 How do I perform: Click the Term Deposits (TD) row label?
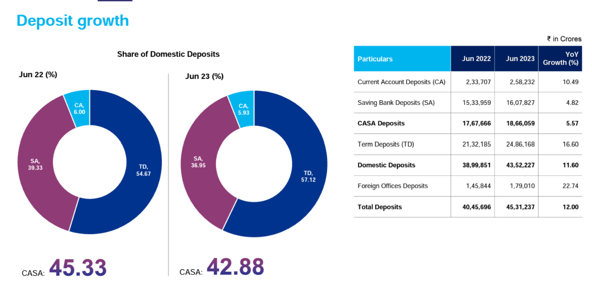[x=386, y=144]
